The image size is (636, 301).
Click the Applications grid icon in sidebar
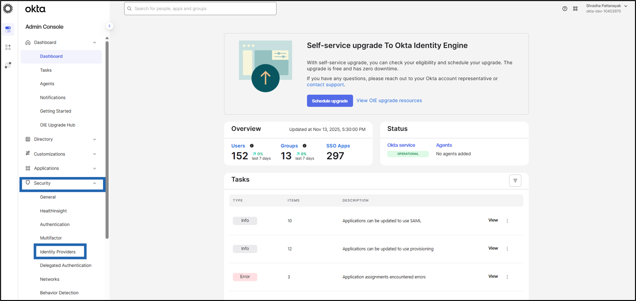click(28, 168)
